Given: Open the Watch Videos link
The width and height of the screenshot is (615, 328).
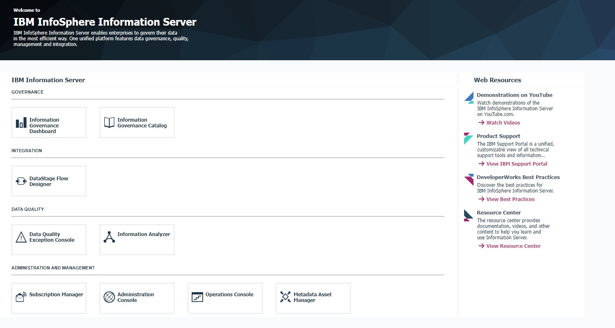Looking at the screenshot, I should [503, 122].
